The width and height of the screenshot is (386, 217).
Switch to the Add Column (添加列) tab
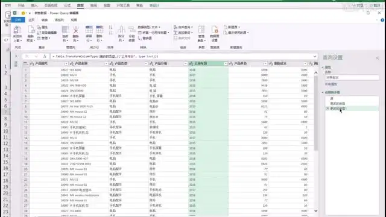pyautogui.click(x=59, y=20)
